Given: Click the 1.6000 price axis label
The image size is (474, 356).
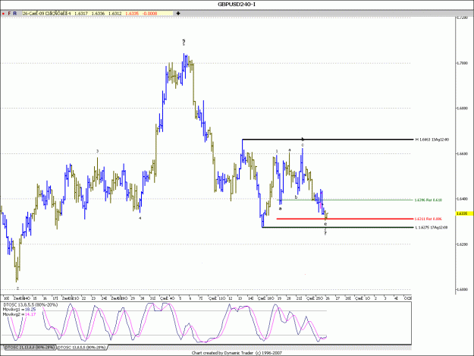Looking at the screenshot, I should tap(462, 289).
